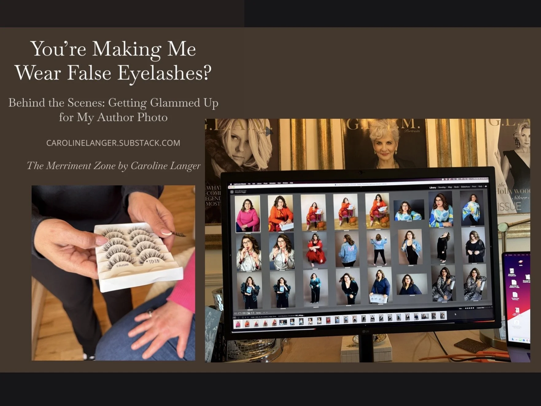Select the second bottom-row photo holding a book
This screenshot has width=541, height=406.
tap(283, 289)
